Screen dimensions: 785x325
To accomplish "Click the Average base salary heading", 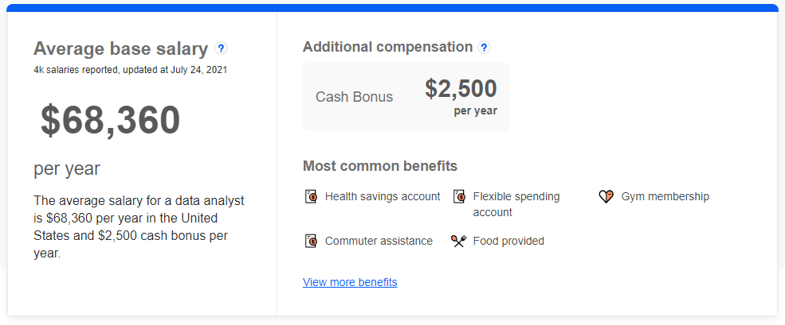I will pos(120,49).
